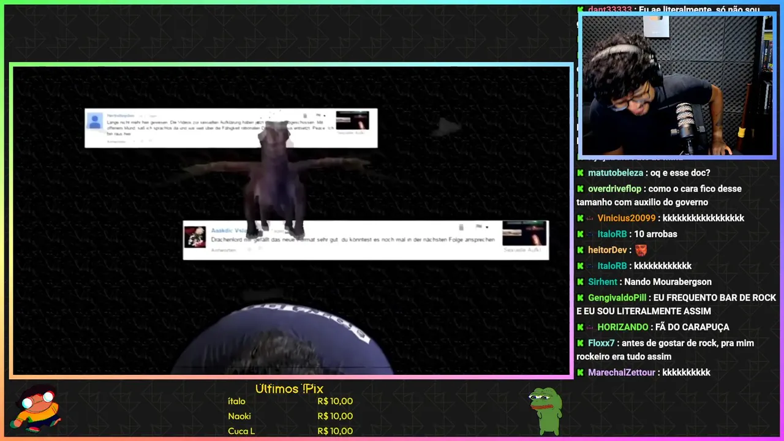This screenshot has height=441, width=784.
Task: Click the Kick badge beside overdriveflop
Action: (580, 189)
